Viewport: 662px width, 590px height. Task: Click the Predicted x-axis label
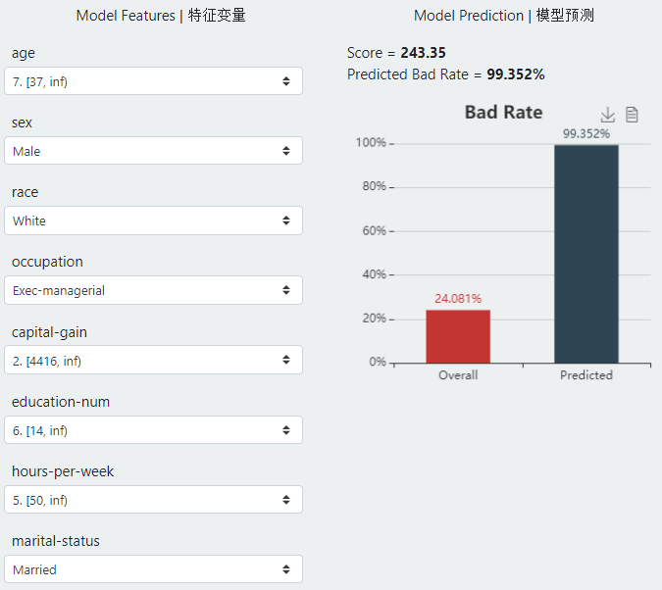[586, 375]
